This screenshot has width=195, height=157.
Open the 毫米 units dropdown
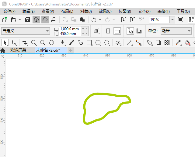[176, 31]
